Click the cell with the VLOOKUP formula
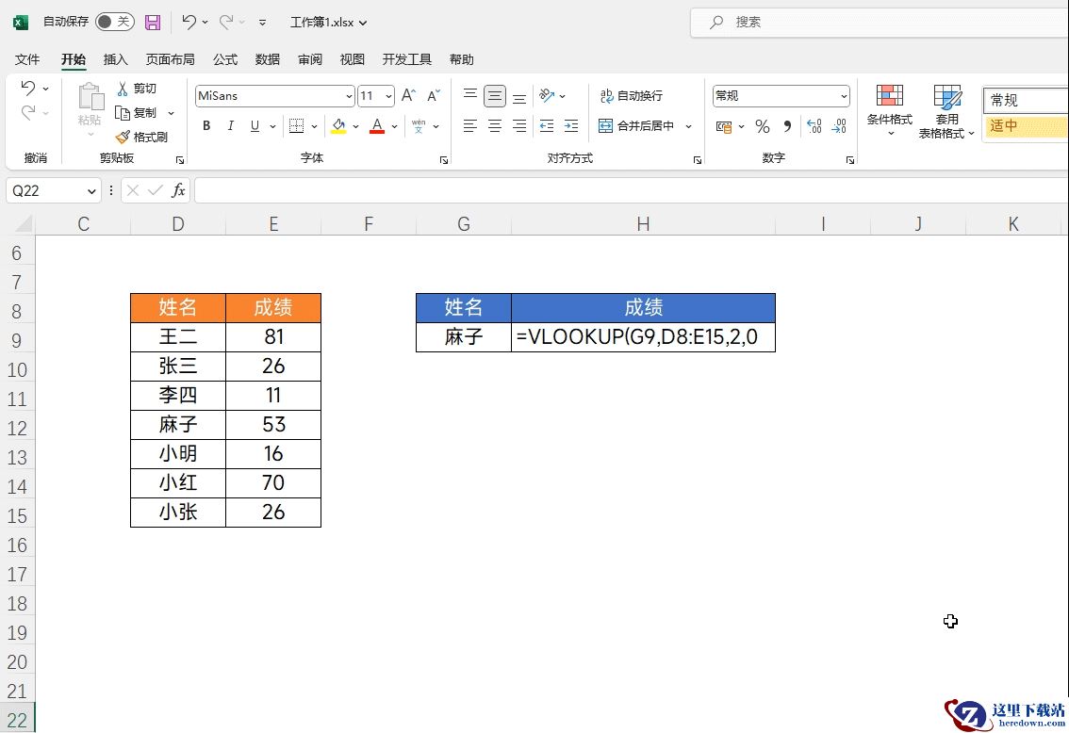 click(643, 337)
